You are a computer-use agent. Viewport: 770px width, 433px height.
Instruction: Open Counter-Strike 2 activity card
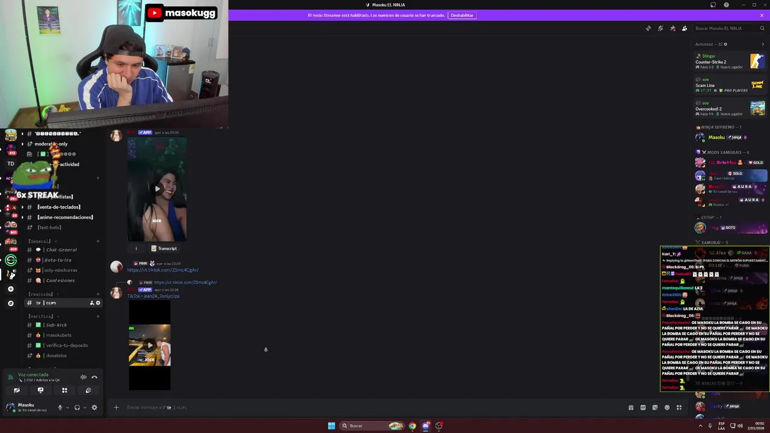730,61
